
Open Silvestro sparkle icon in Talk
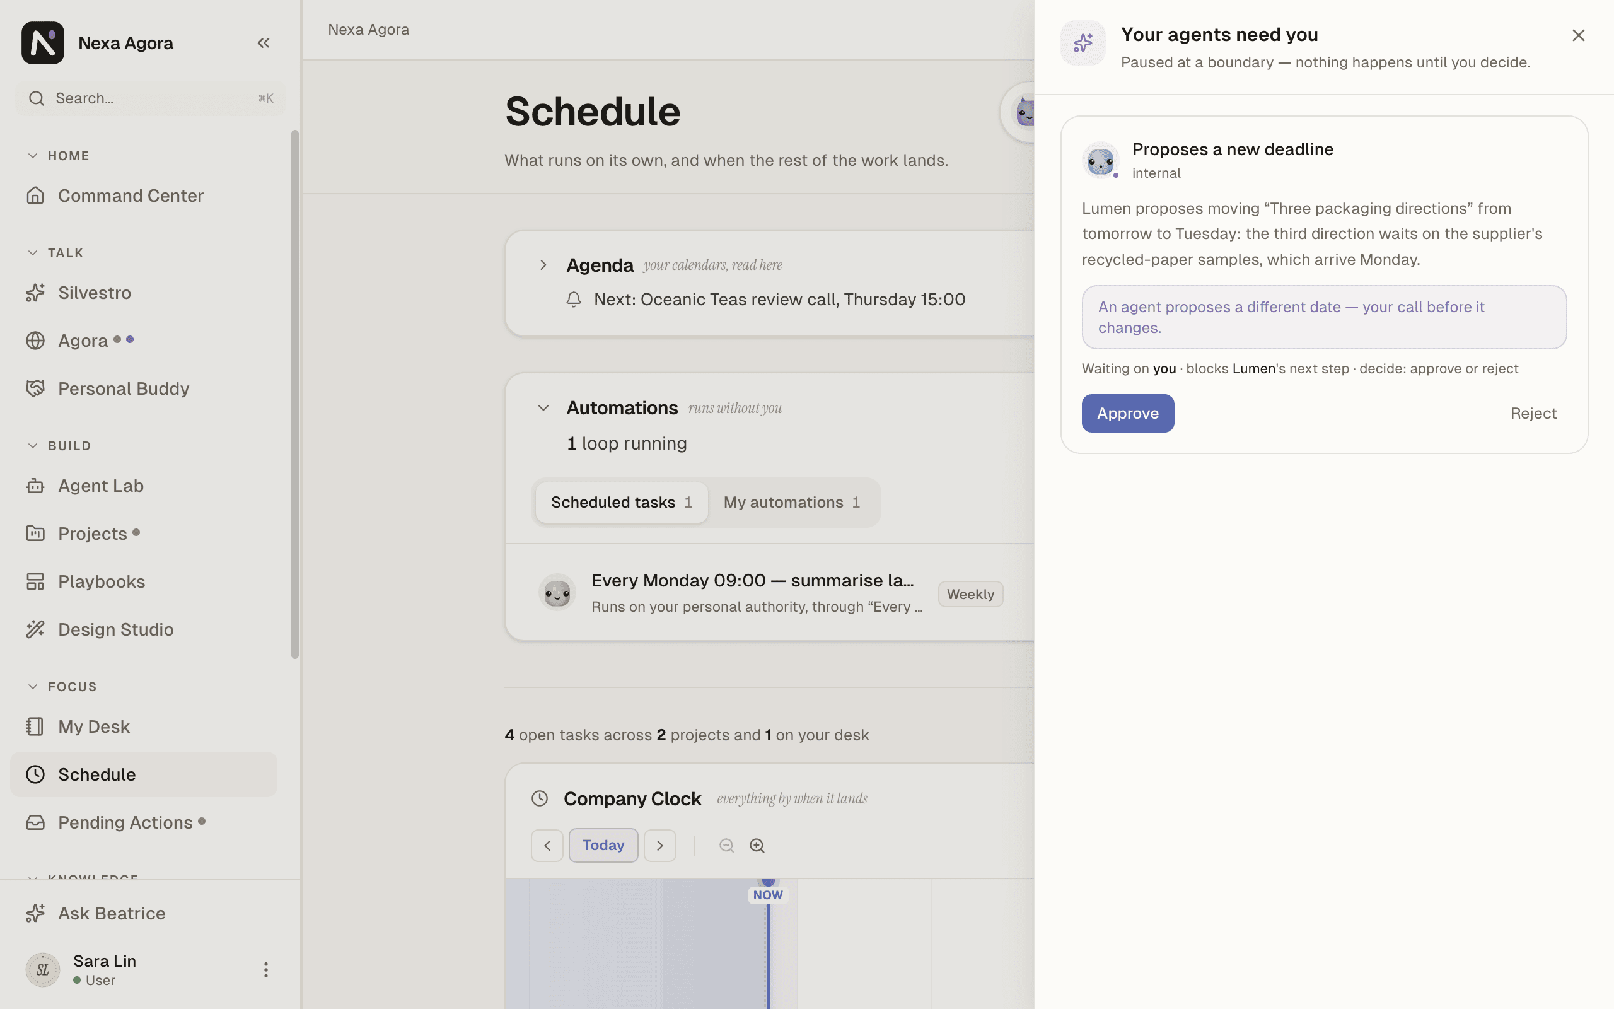(35, 292)
